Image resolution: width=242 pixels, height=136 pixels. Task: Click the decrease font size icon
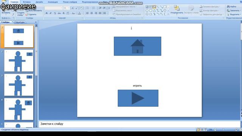click(x=76, y=8)
